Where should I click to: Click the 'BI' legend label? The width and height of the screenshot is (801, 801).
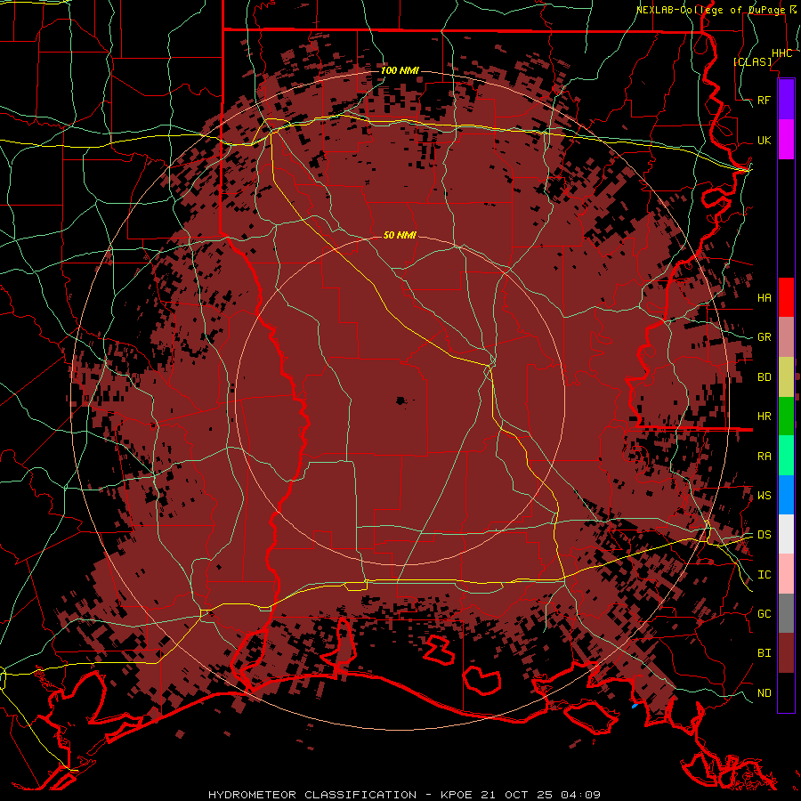pos(764,653)
